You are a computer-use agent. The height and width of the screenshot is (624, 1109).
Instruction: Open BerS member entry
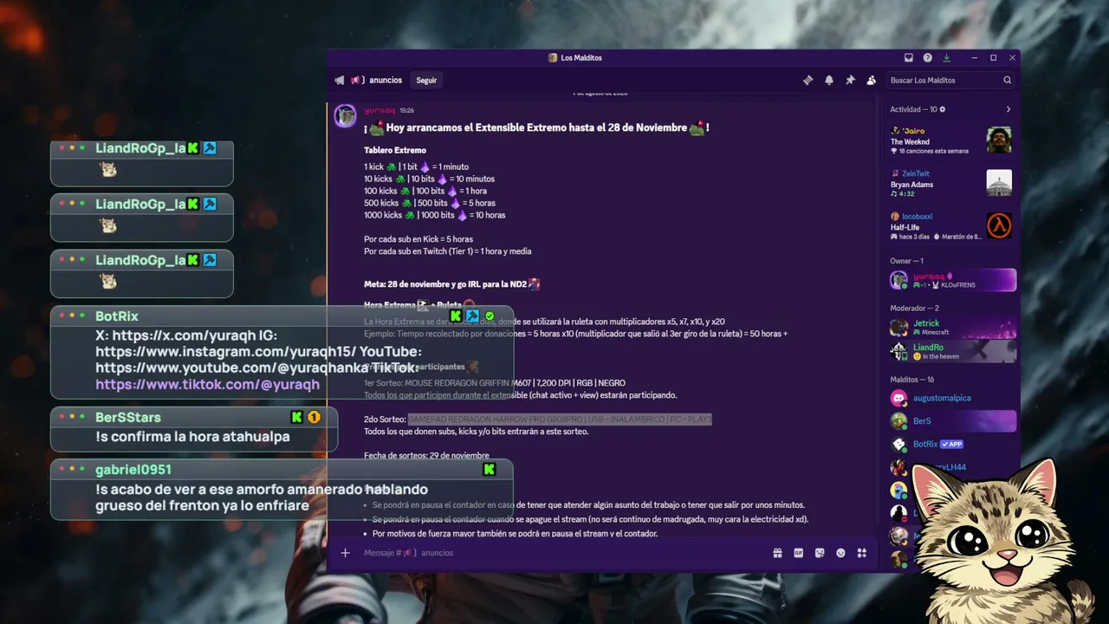[952, 420]
